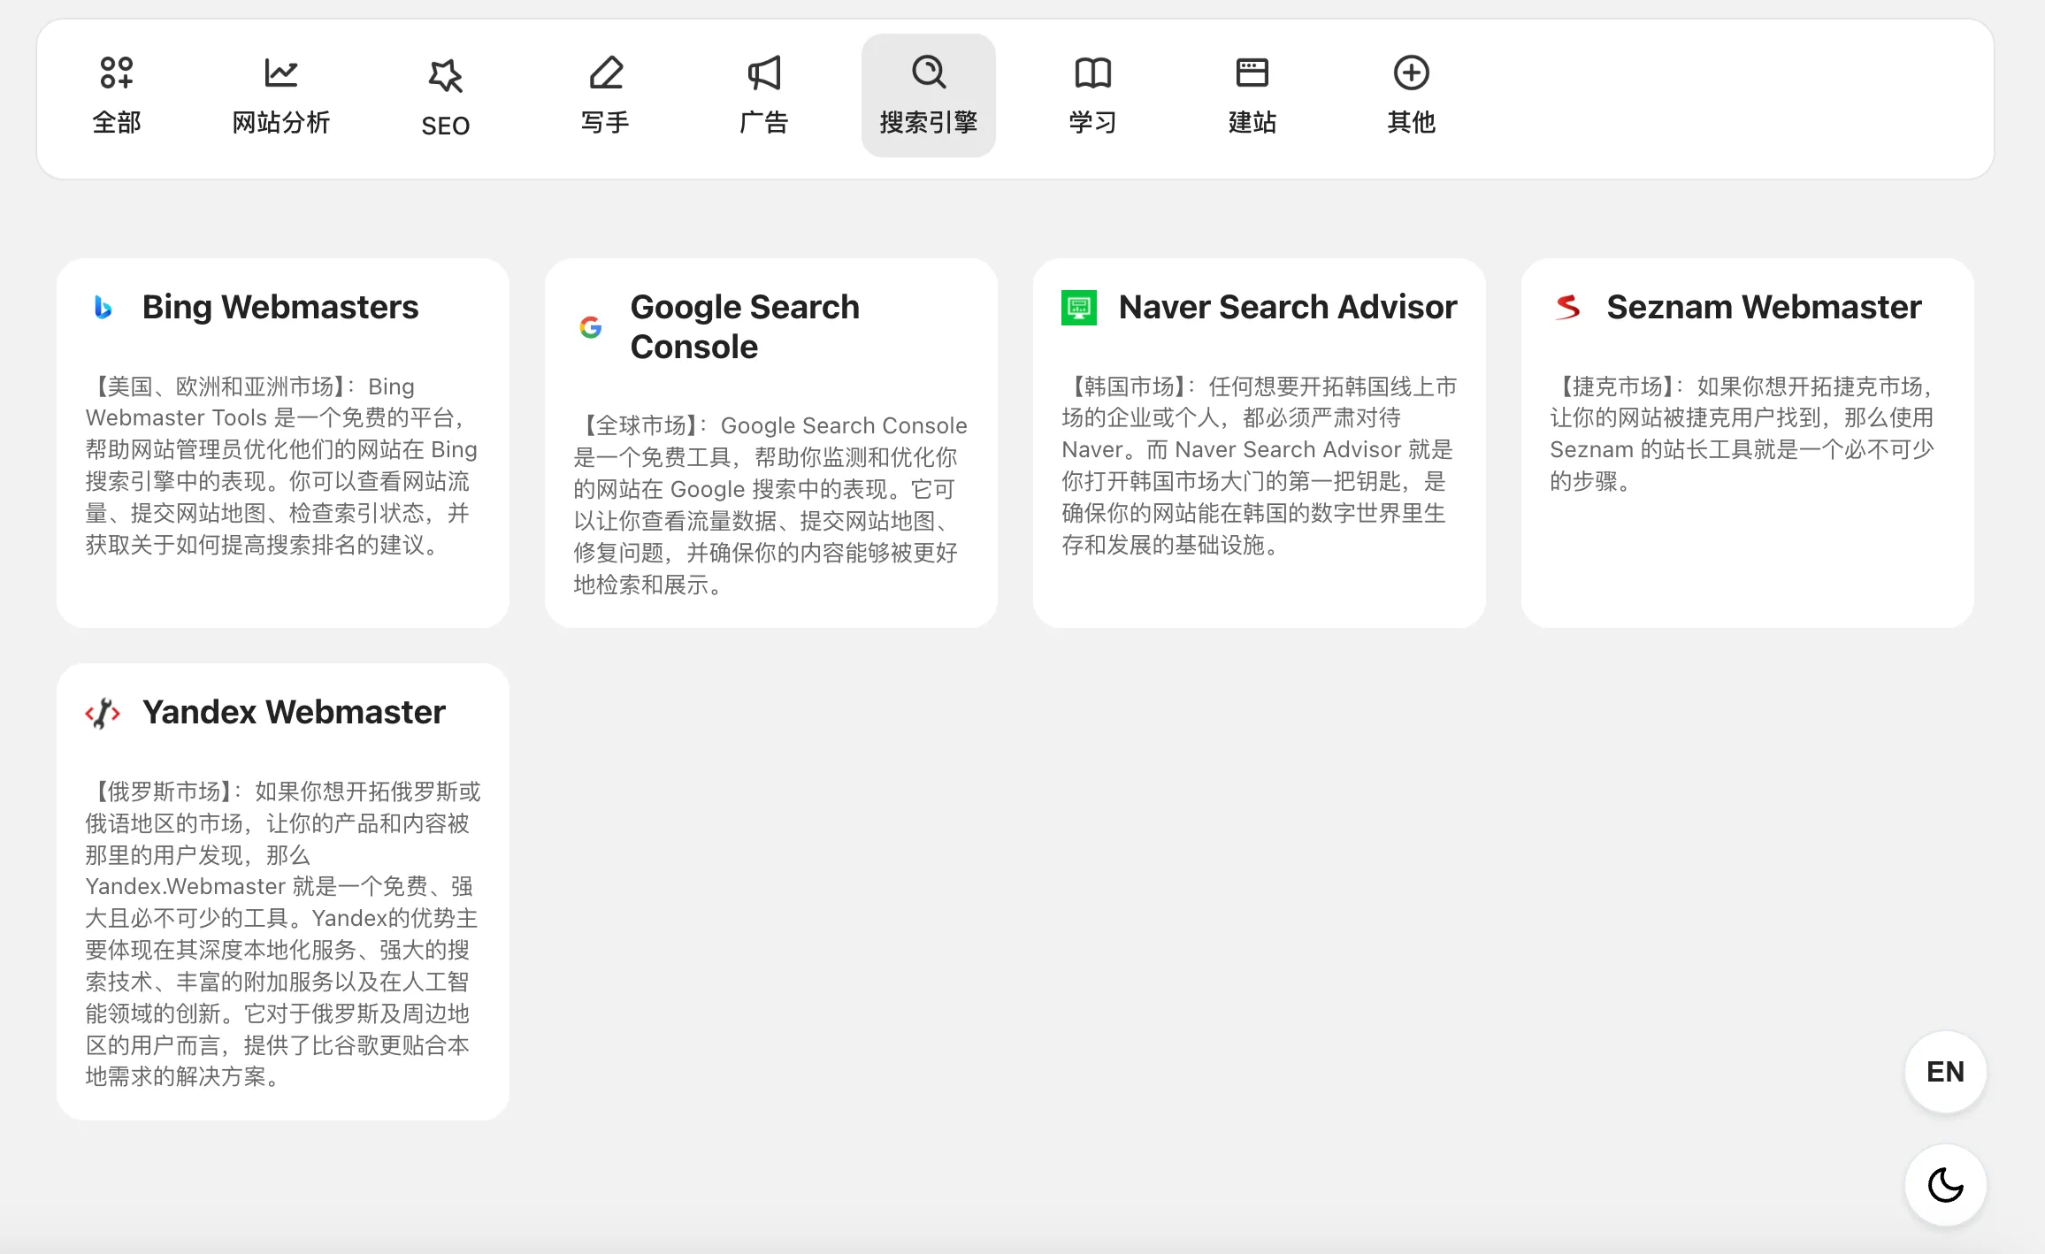Click the Bing logo icon
The height and width of the screenshot is (1254, 2045).
pos(103,308)
